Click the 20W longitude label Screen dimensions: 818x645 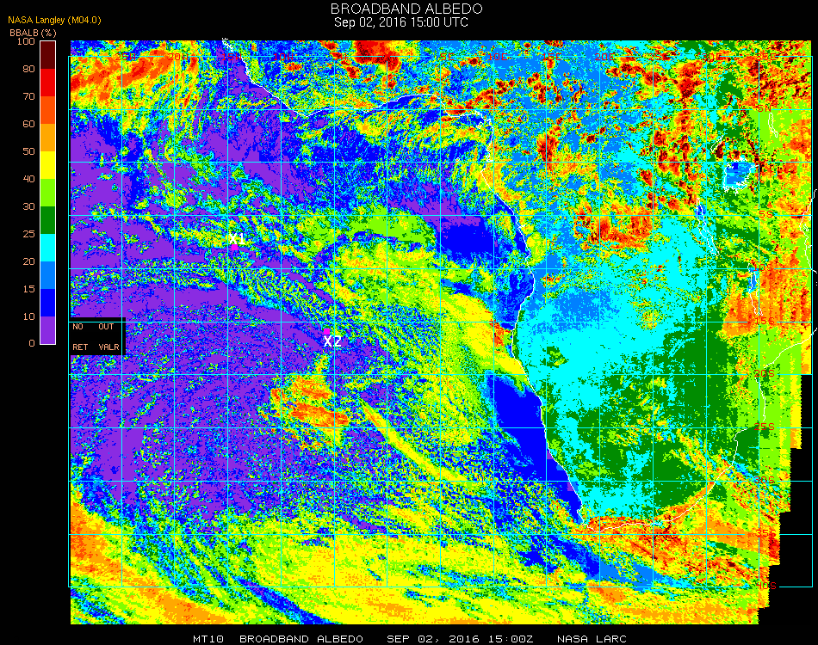click(178, 56)
